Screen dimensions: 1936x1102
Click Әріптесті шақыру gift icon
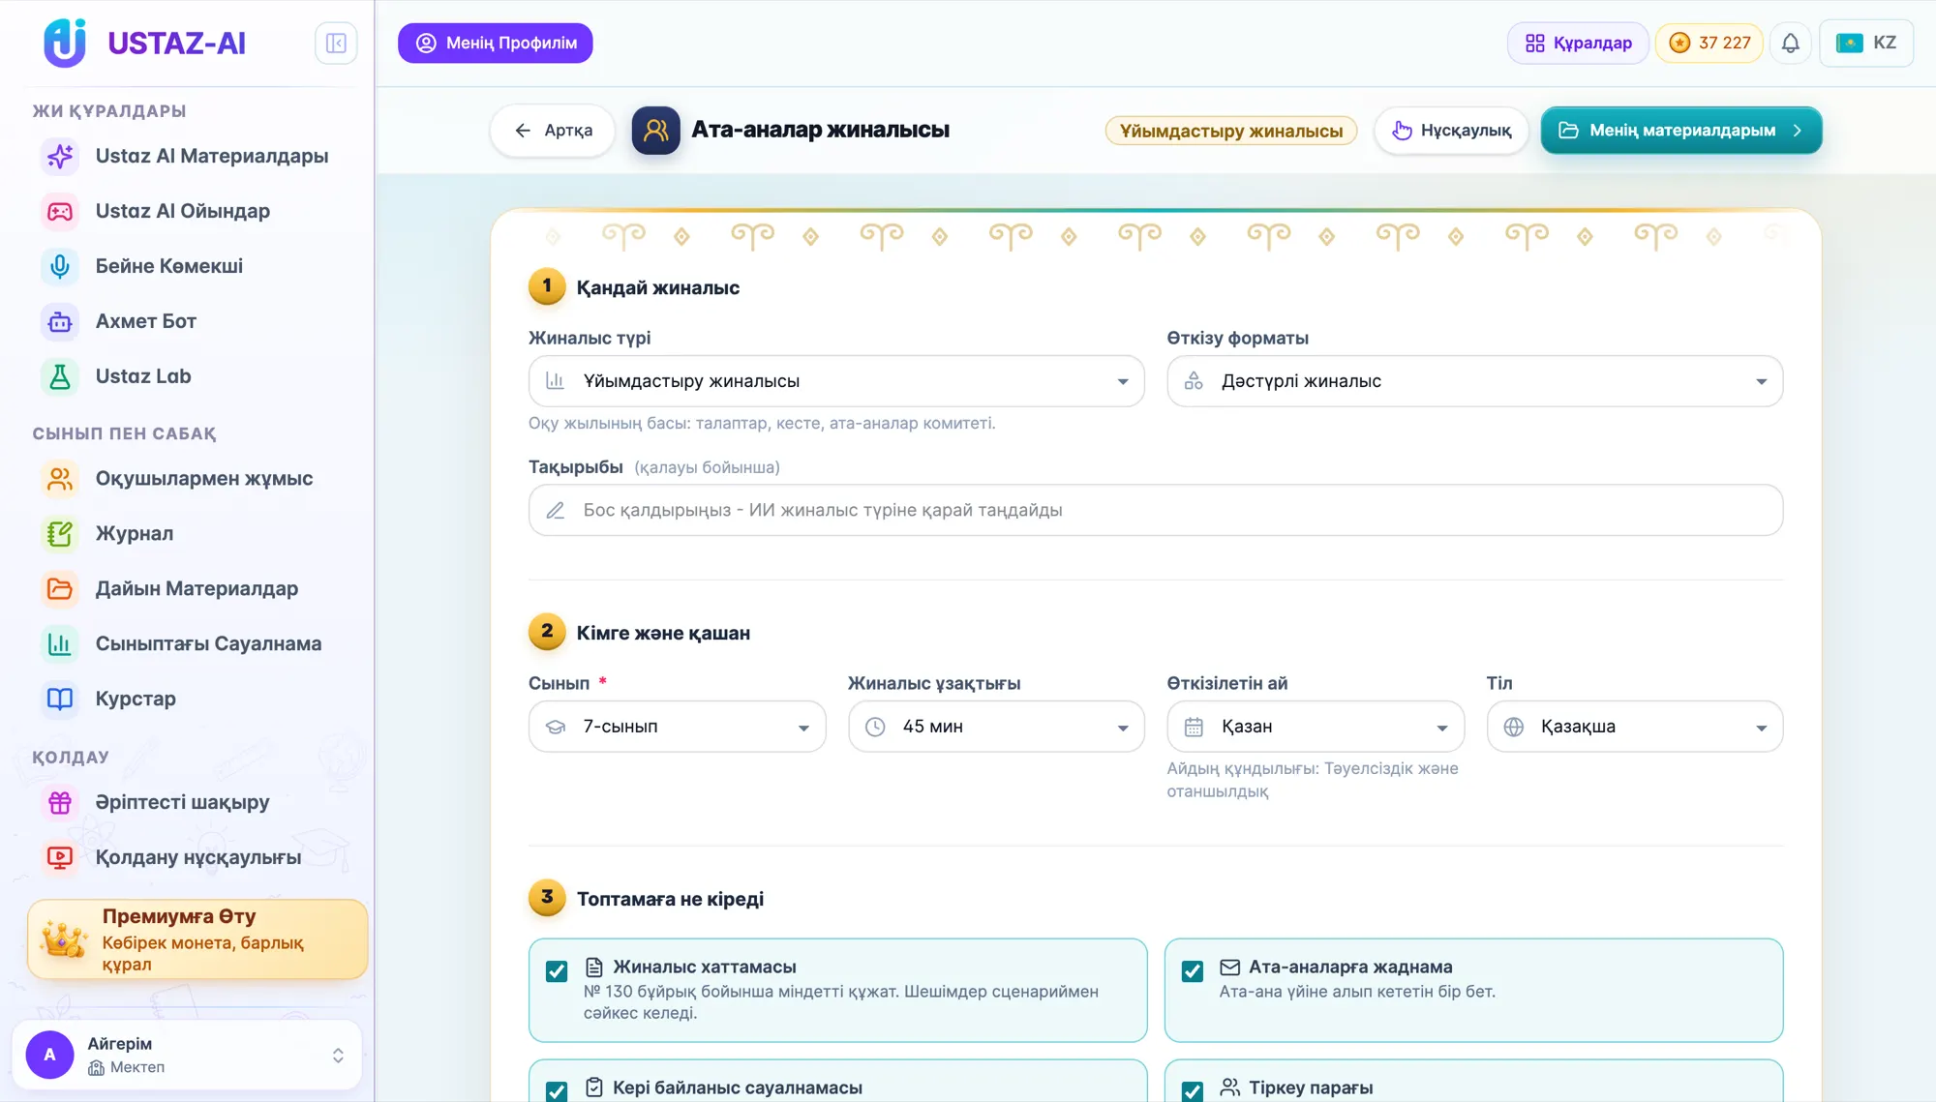(60, 802)
